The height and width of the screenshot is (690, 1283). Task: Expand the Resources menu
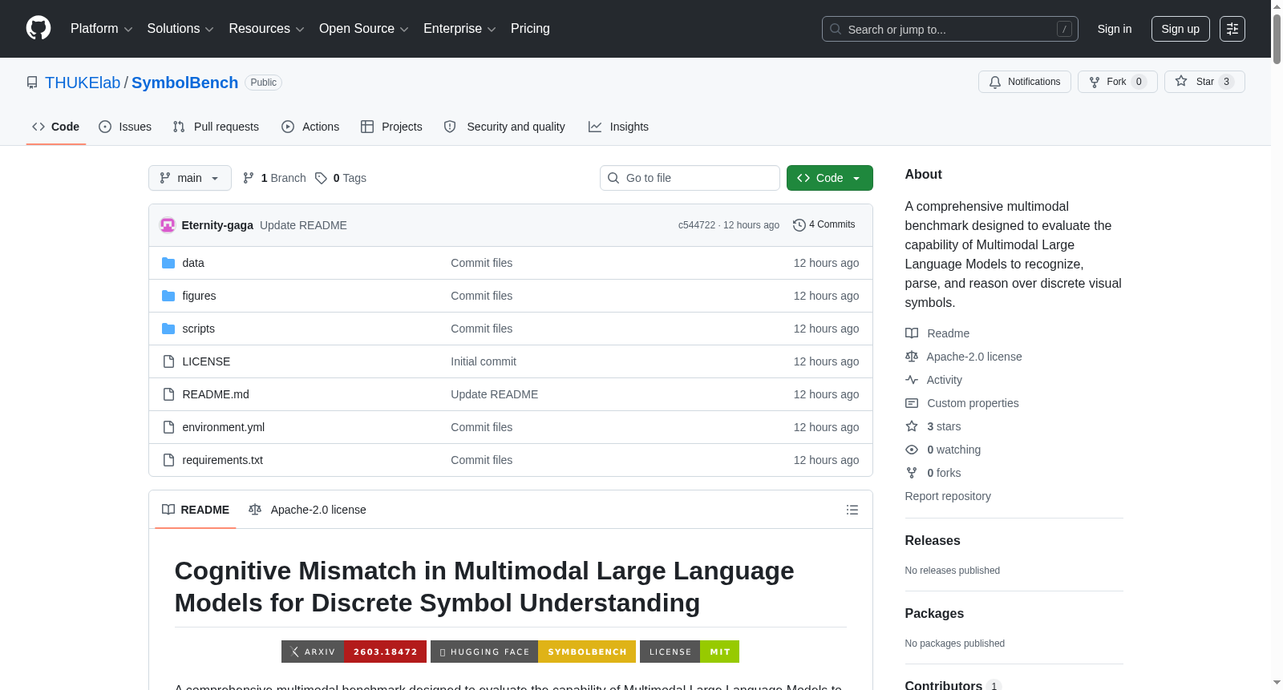click(266, 29)
